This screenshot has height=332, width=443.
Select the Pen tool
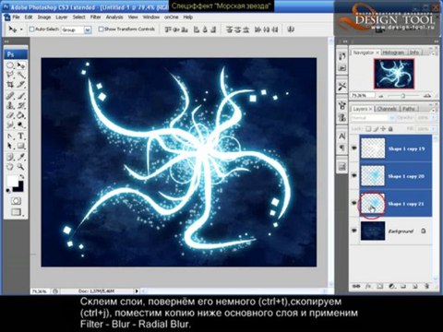[10, 136]
